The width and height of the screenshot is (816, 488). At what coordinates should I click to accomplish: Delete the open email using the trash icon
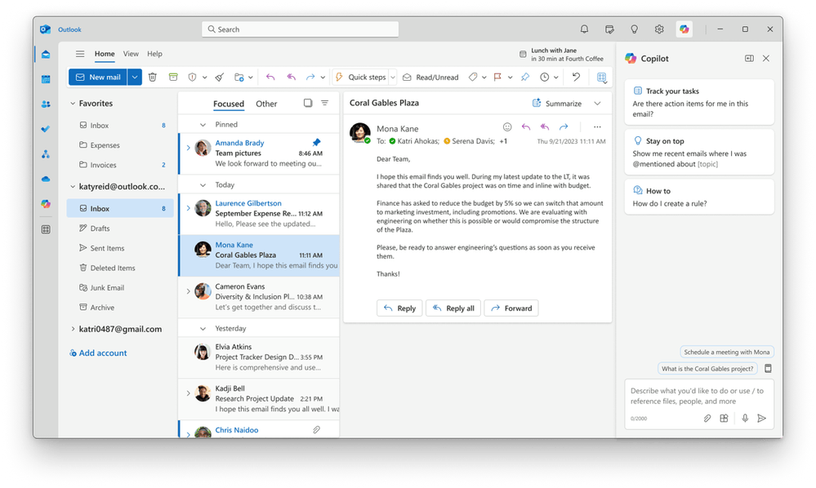[x=154, y=77]
